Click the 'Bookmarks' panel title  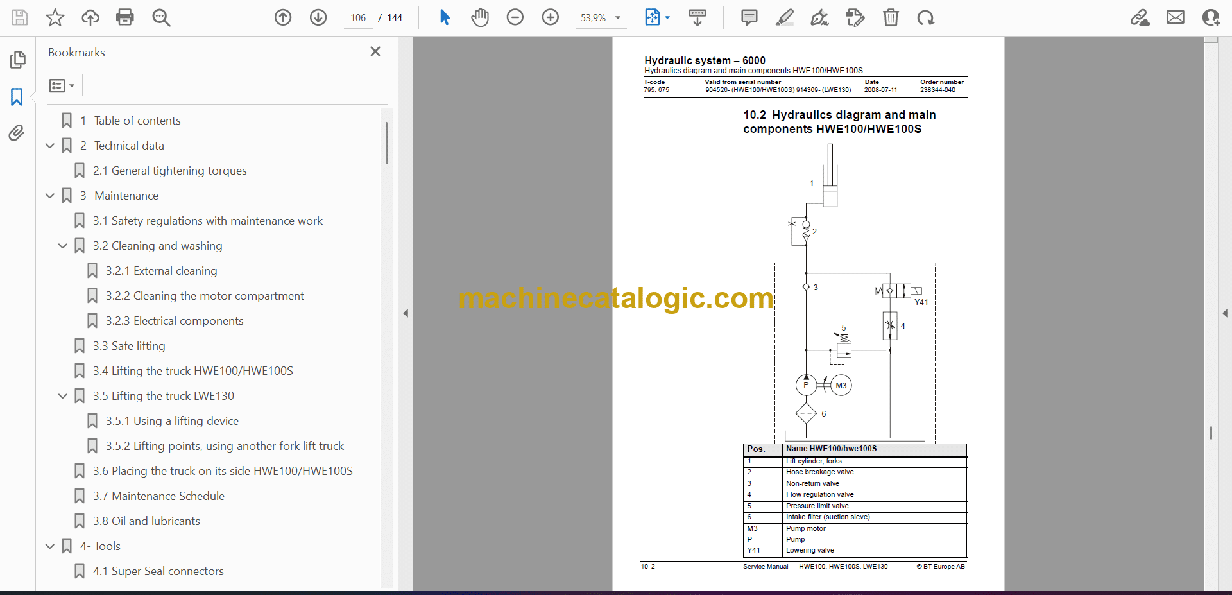(76, 53)
